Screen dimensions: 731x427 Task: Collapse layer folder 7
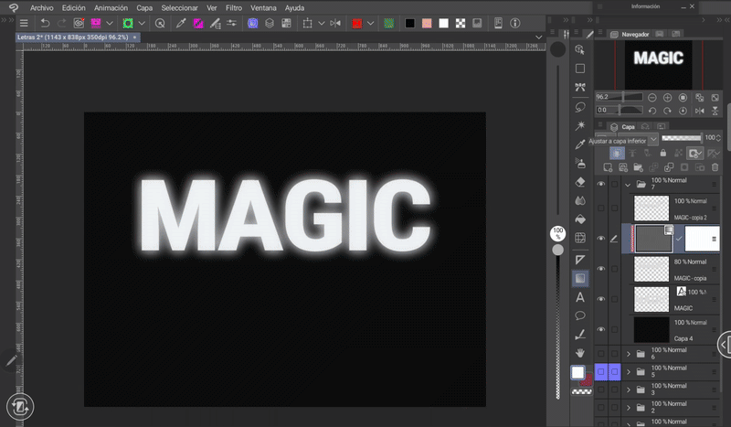click(x=628, y=185)
